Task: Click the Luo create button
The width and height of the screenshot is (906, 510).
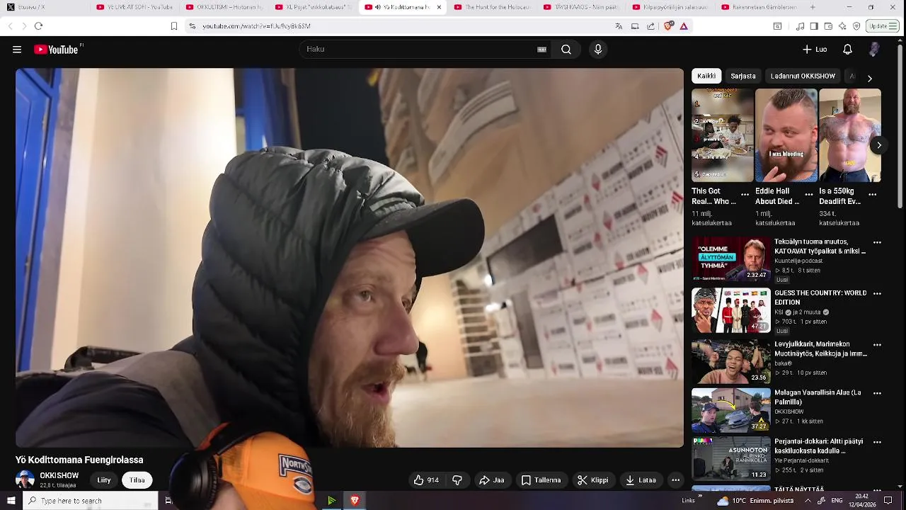Action: (x=815, y=50)
